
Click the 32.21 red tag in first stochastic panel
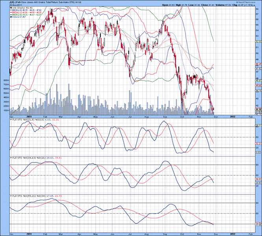tap(258, 143)
